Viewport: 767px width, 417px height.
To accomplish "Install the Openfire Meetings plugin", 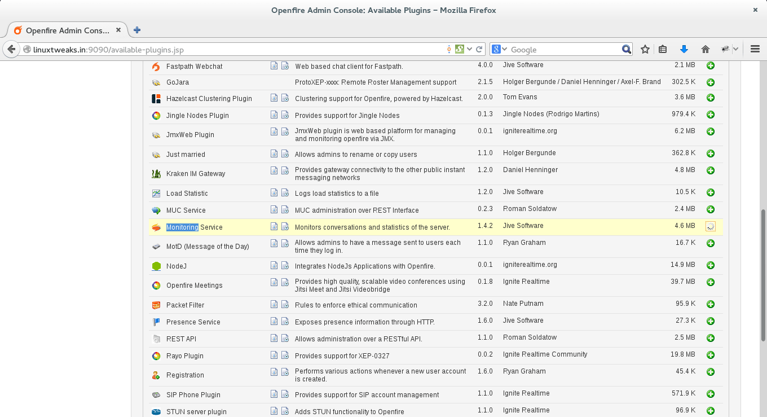I will 711,283.
